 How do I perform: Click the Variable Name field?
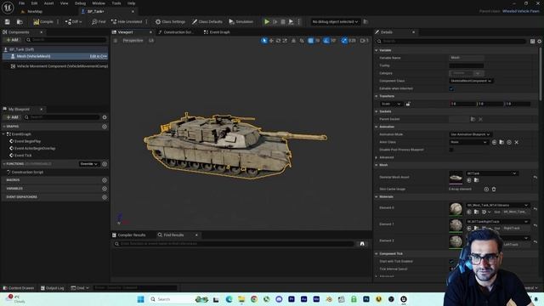[x=467, y=58]
